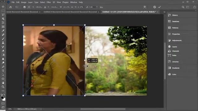Image resolution: width=198 pixels, height=111 pixels.
Task: Select the Dodge tool
Action: [x=3, y=63]
